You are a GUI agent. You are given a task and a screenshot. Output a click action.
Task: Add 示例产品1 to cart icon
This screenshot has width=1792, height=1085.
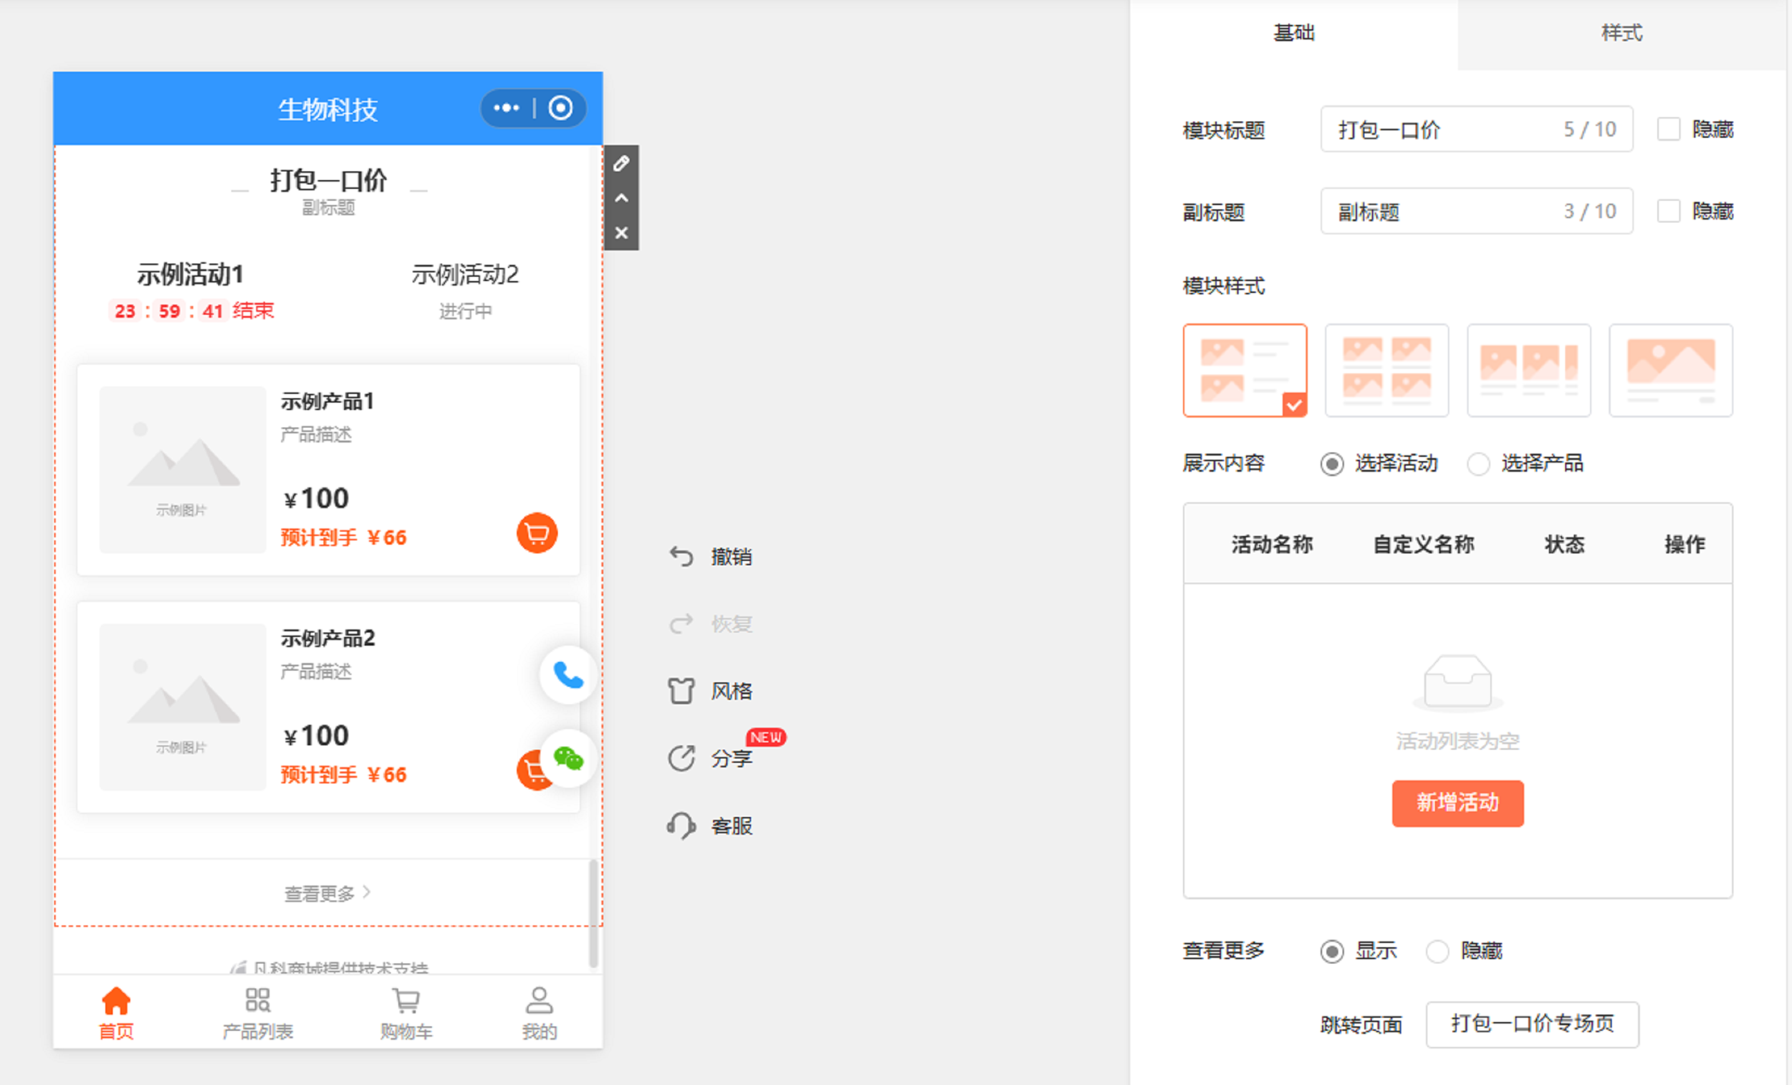tap(537, 533)
